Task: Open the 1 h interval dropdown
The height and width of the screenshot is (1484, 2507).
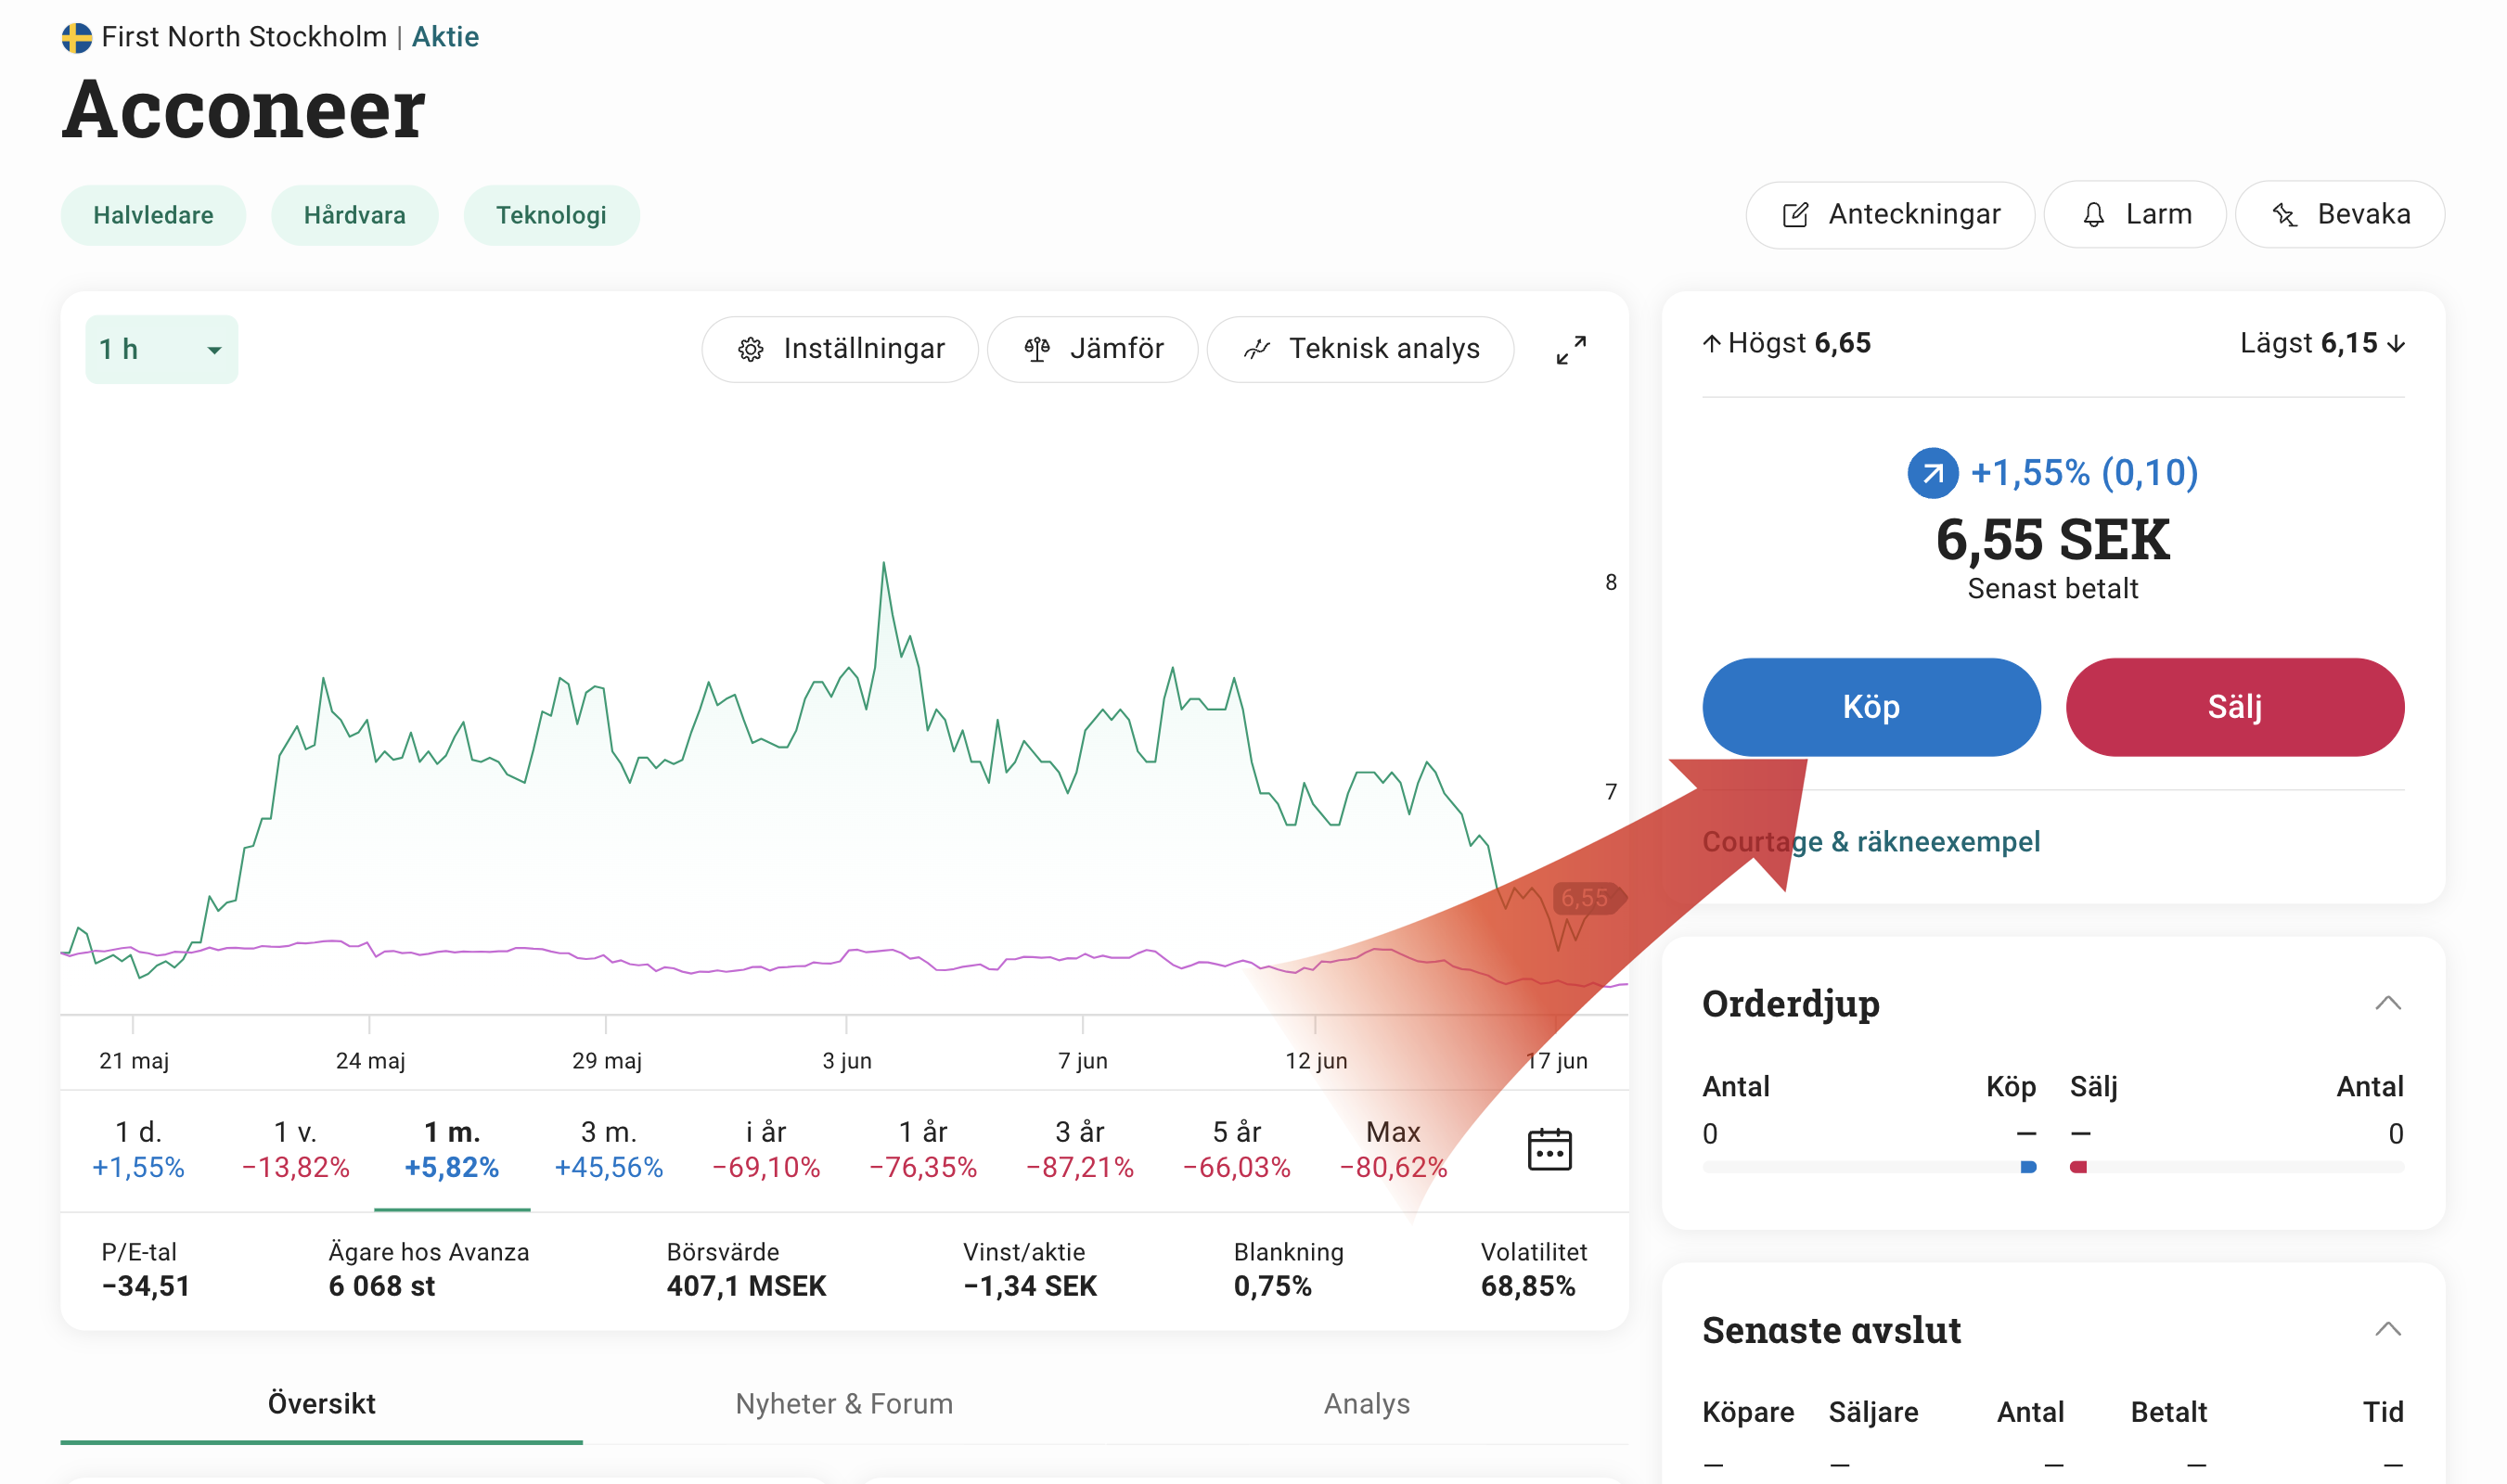Action: tap(161, 349)
